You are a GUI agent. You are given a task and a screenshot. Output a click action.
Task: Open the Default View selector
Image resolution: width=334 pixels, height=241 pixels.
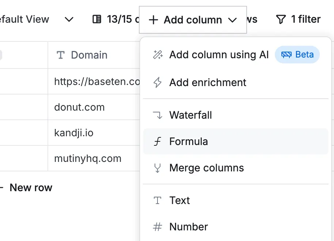point(37,19)
